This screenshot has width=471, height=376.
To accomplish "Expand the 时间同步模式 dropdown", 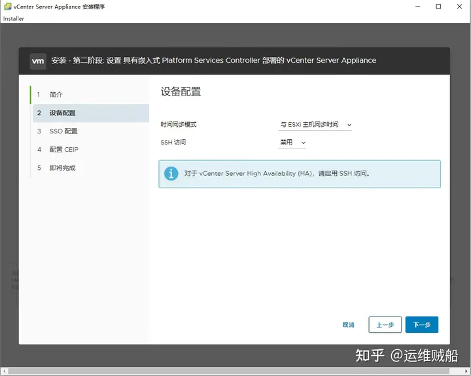I will pos(315,125).
